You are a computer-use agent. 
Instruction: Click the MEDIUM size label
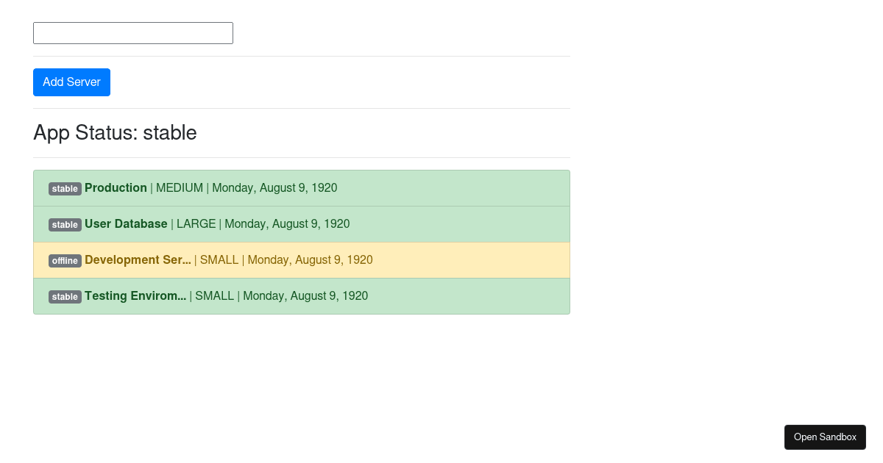tap(180, 188)
